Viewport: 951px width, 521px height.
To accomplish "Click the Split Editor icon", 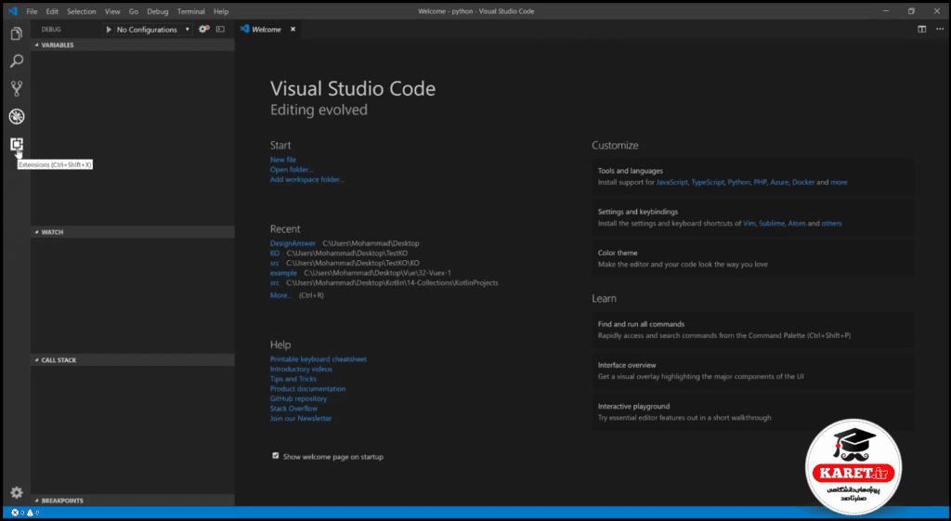I will click(x=922, y=29).
